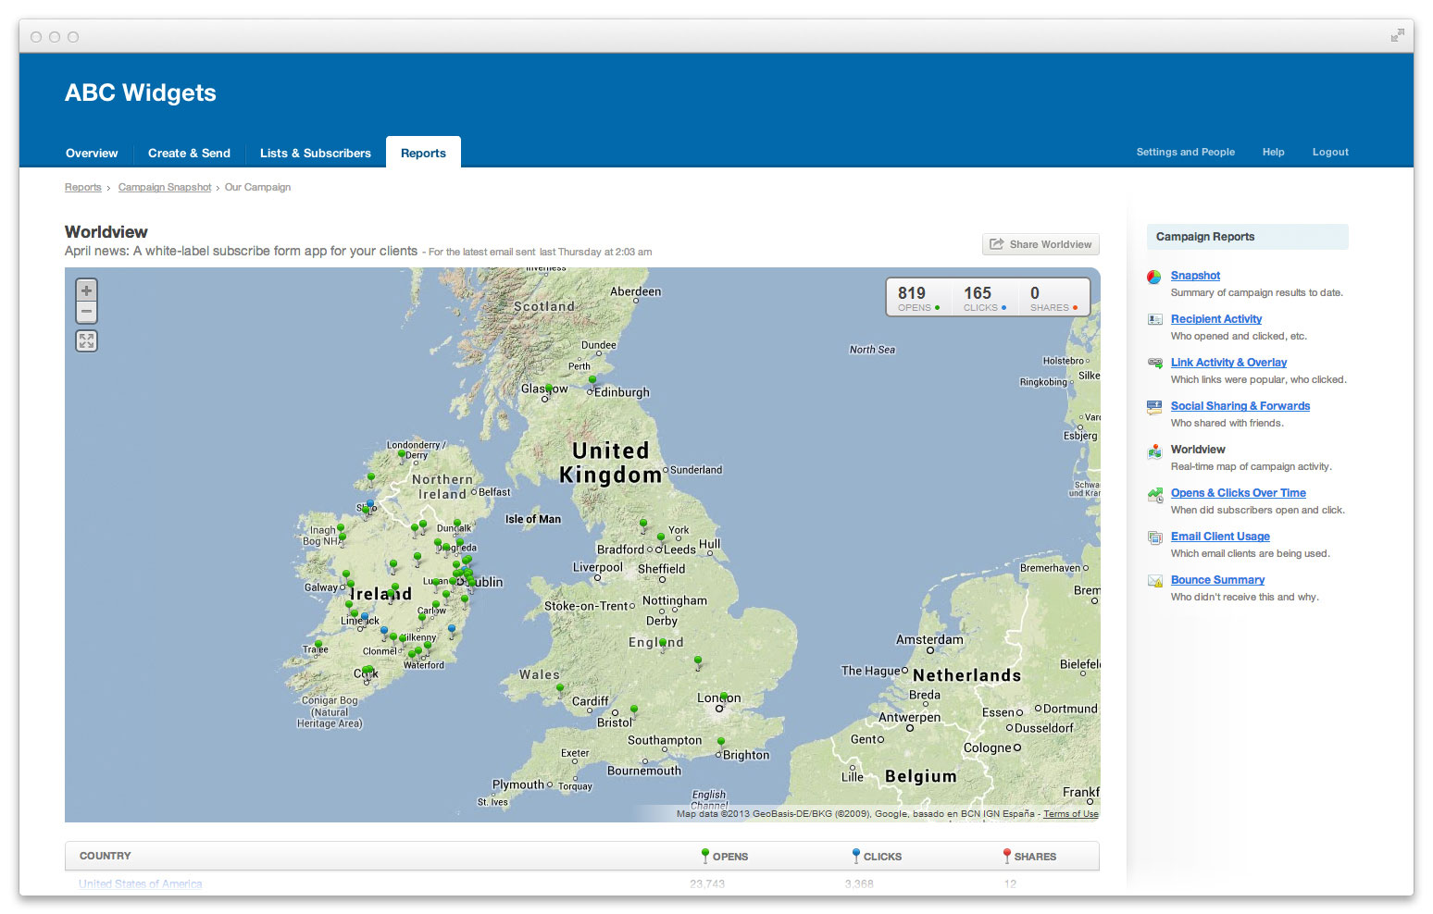Click the Worldview page heading
The width and height of the screenshot is (1433, 914).
click(x=106, y=232)
